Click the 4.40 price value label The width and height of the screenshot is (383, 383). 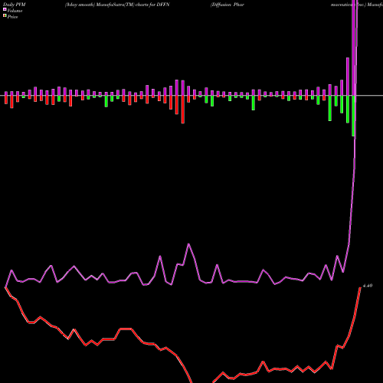368,286
